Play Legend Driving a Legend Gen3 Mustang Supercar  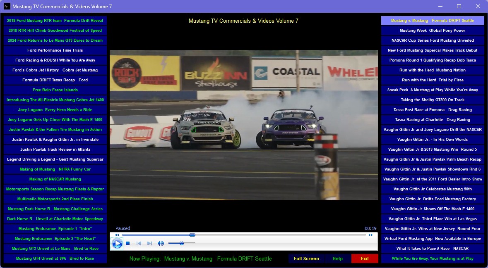pyautogui.click(x=55, y=160)
